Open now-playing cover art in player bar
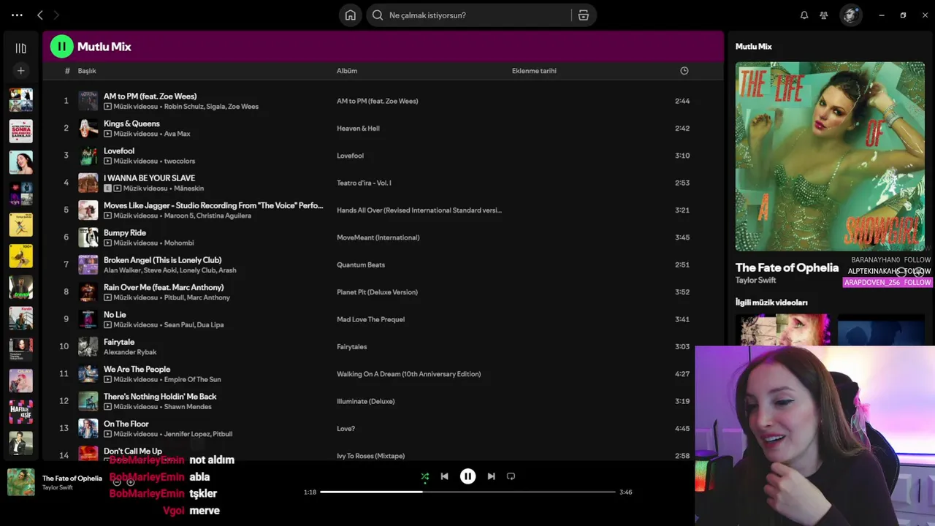The image size is (935, 526). tap(21, 482)
